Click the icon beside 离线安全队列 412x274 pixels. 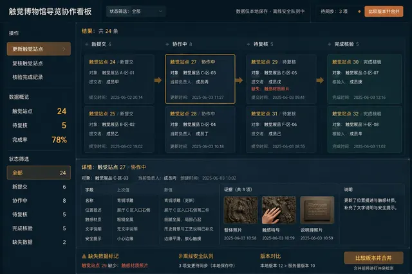tap(180, 256)
